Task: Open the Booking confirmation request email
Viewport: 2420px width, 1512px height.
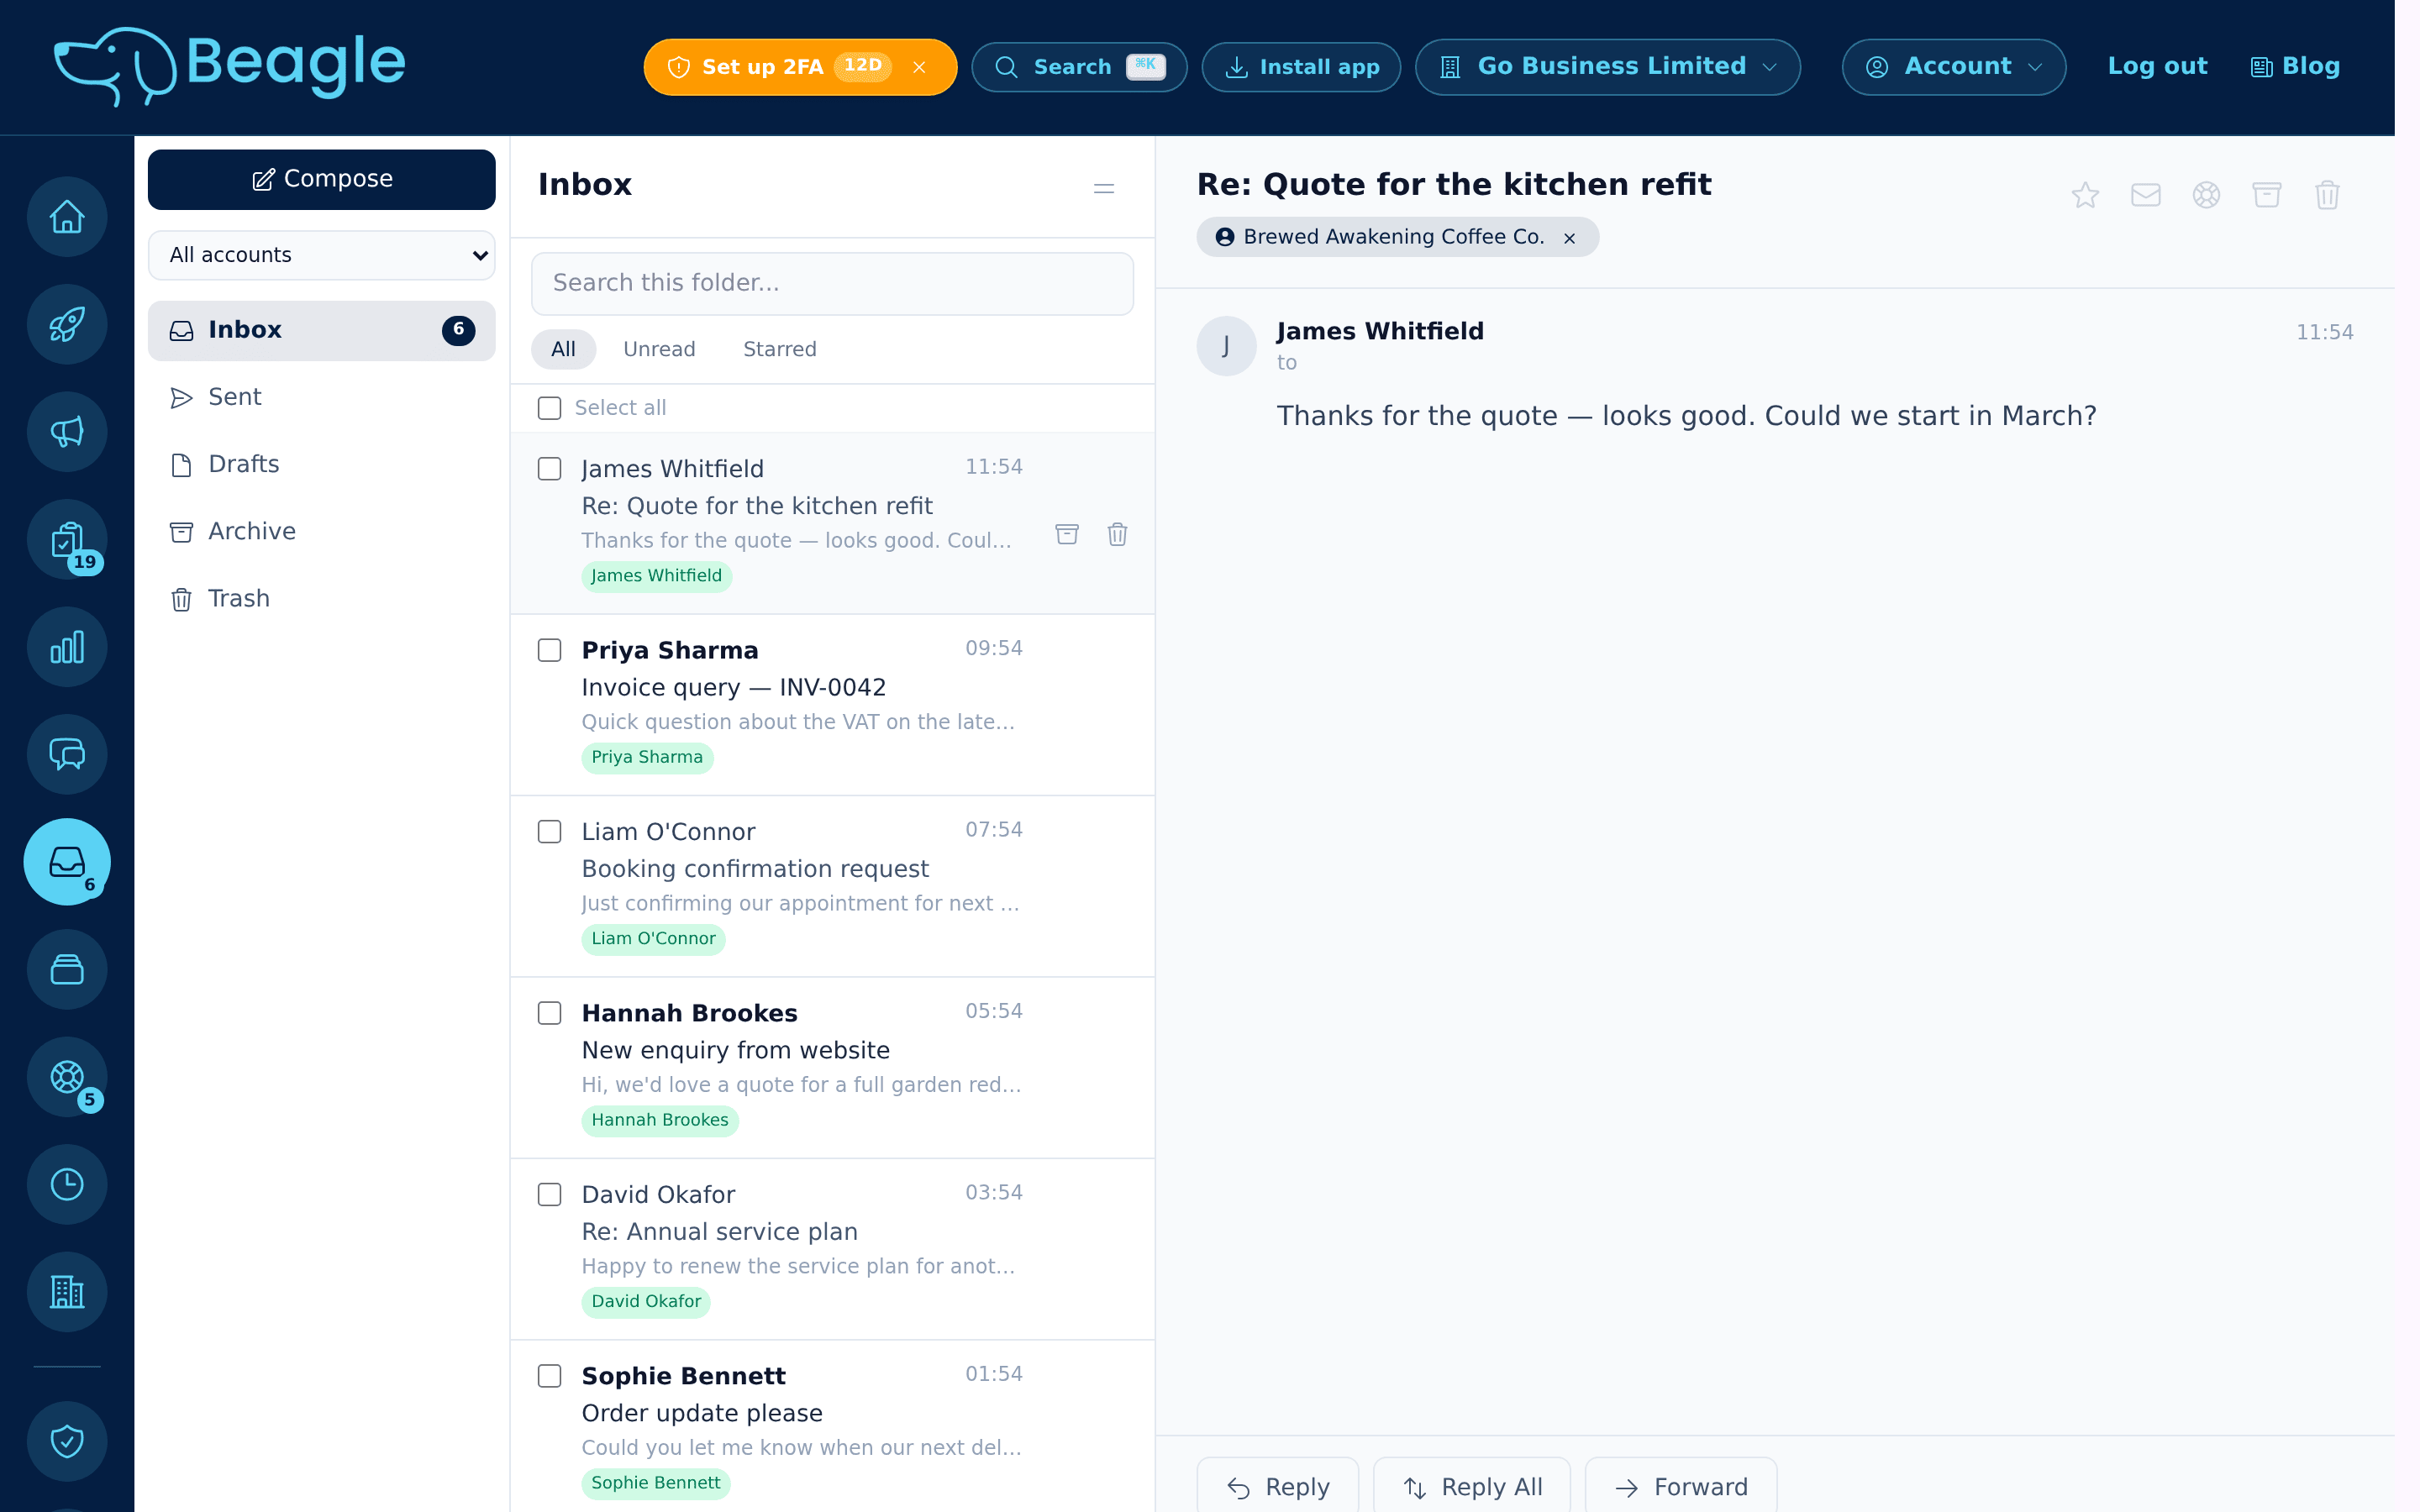Action: point(832,886)
